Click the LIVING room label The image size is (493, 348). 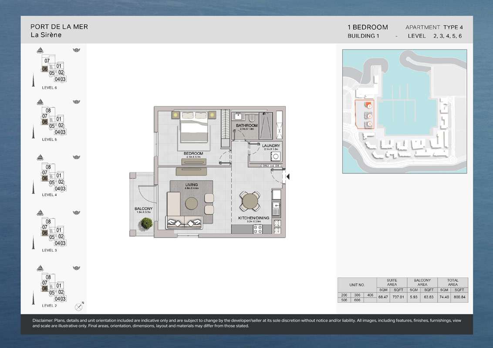191,185
